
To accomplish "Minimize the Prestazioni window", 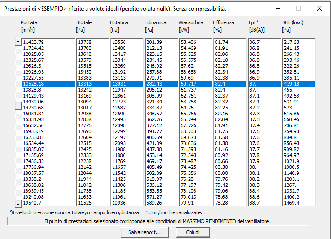I will (x=277, y=8).
